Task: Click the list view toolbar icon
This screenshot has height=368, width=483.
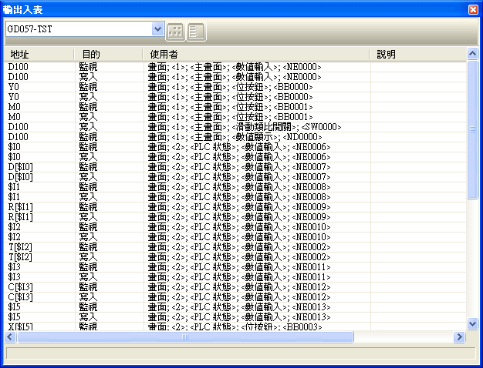Action: click(196, 32)
